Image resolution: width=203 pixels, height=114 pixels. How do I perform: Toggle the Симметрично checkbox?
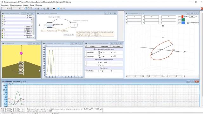[x=188, y=23]
